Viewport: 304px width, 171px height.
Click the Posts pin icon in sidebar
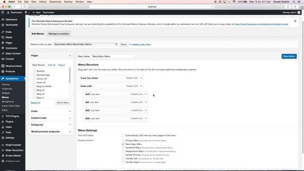[x=3, y=32]
